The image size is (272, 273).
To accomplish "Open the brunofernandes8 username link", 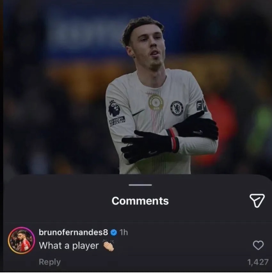I will 73,232.
